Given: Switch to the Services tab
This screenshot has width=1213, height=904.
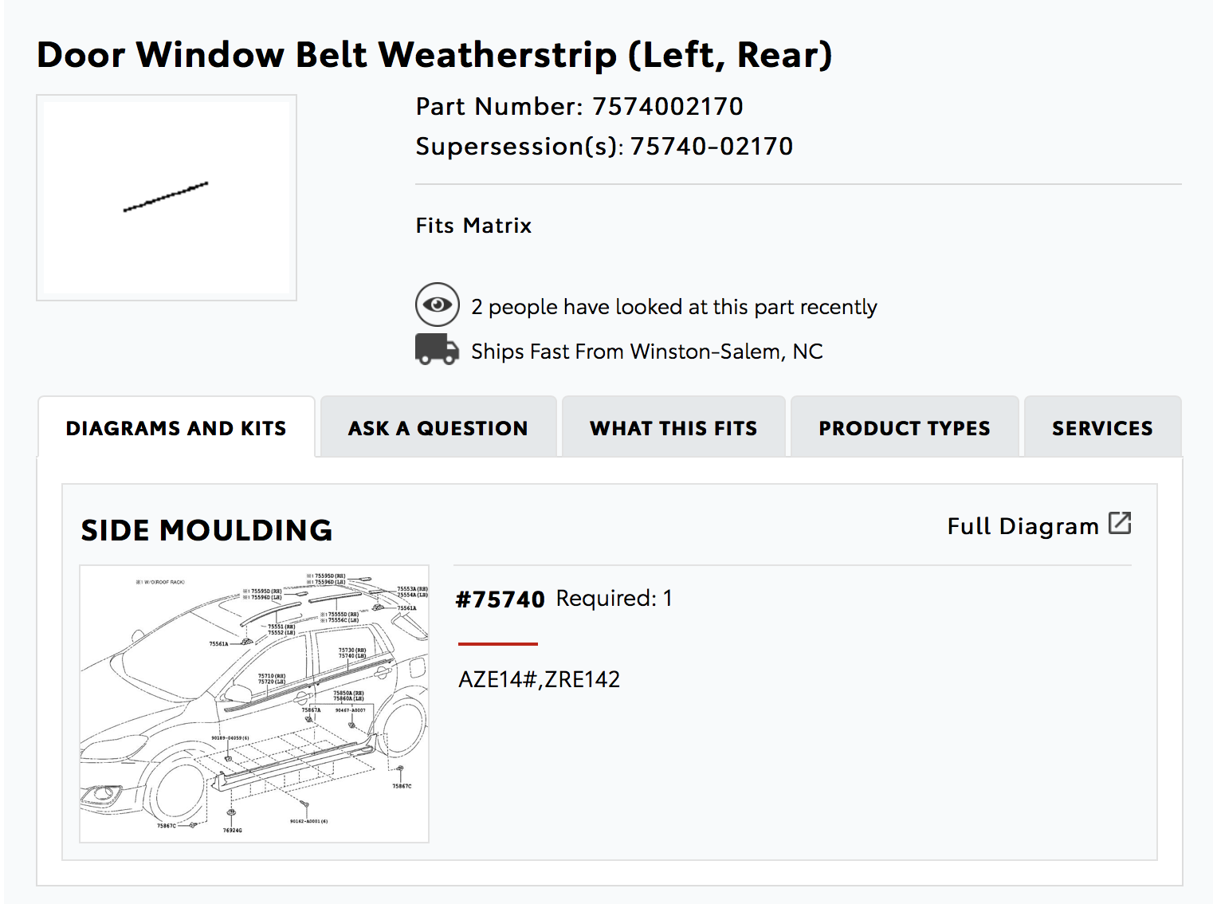Looking at the screenshot, I should pyautogui.click(x=1102, y=428).
